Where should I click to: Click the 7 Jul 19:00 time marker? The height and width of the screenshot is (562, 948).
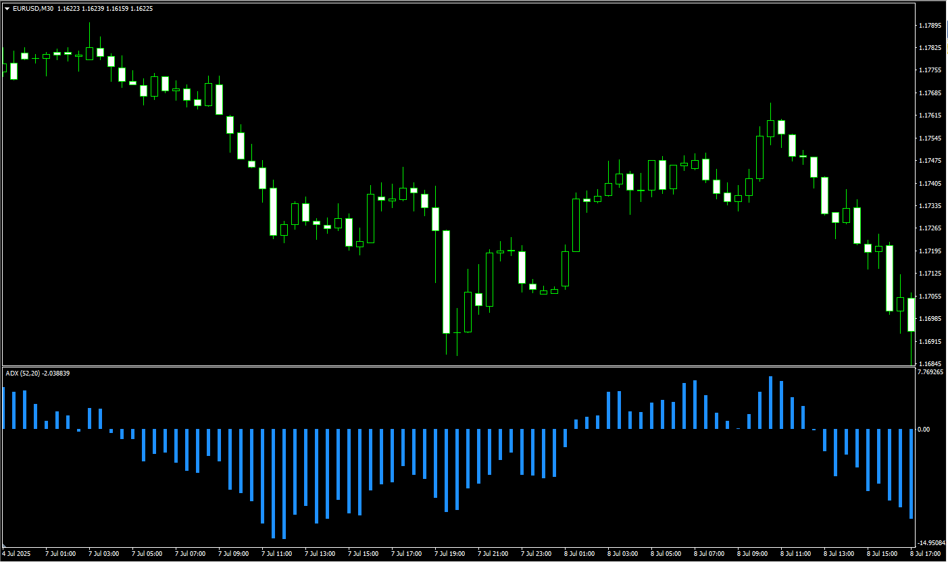451,554
